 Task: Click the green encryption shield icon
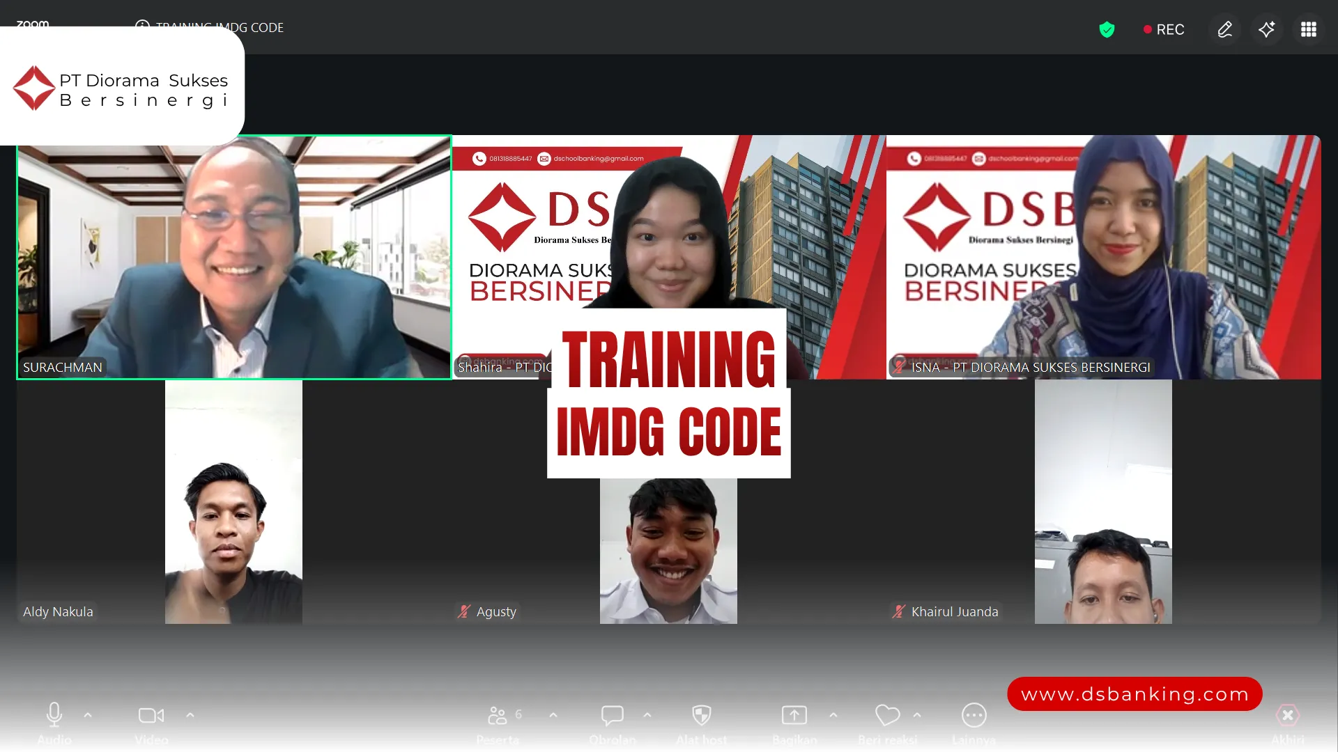[x=1107, y=29]
